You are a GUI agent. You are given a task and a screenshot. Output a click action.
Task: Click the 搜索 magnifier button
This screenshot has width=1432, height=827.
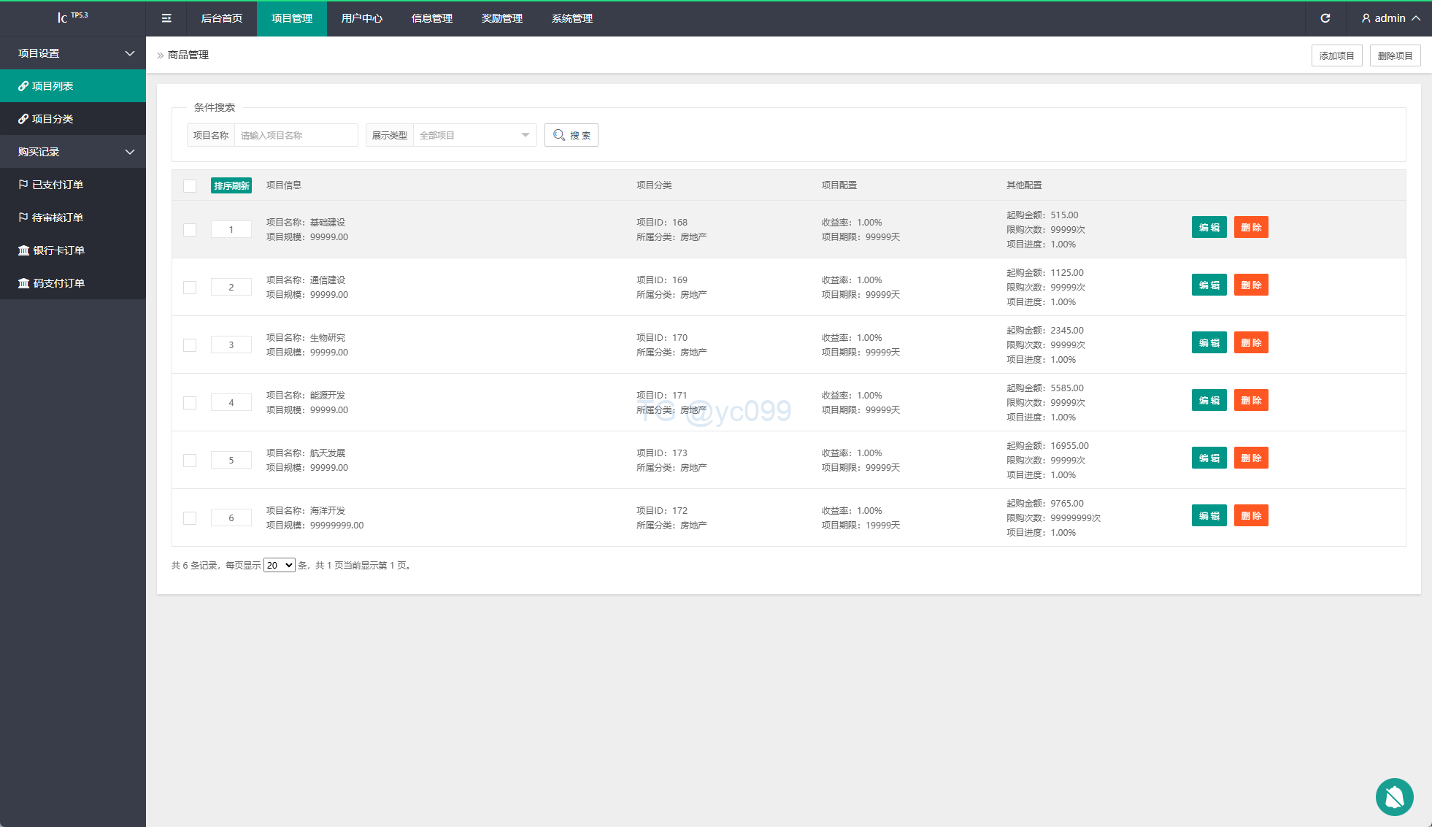point(571,135)
